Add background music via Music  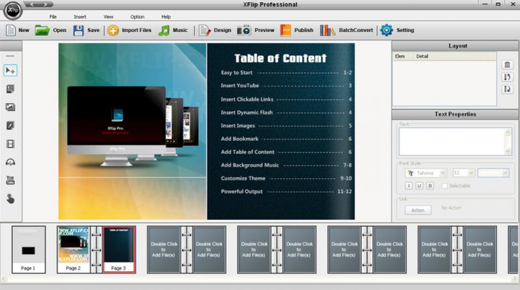[x=173, y=30]
